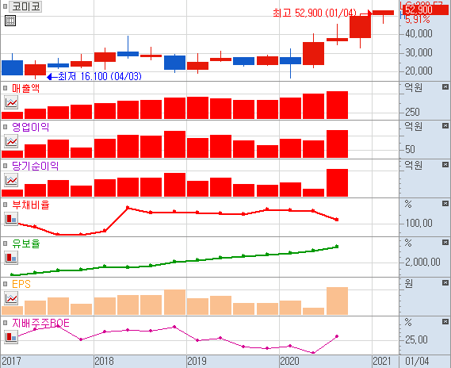This screenshot has height=368, width=451.
Task: Click the final data point on 부채비율 line
Action: (x=337, y=220)
